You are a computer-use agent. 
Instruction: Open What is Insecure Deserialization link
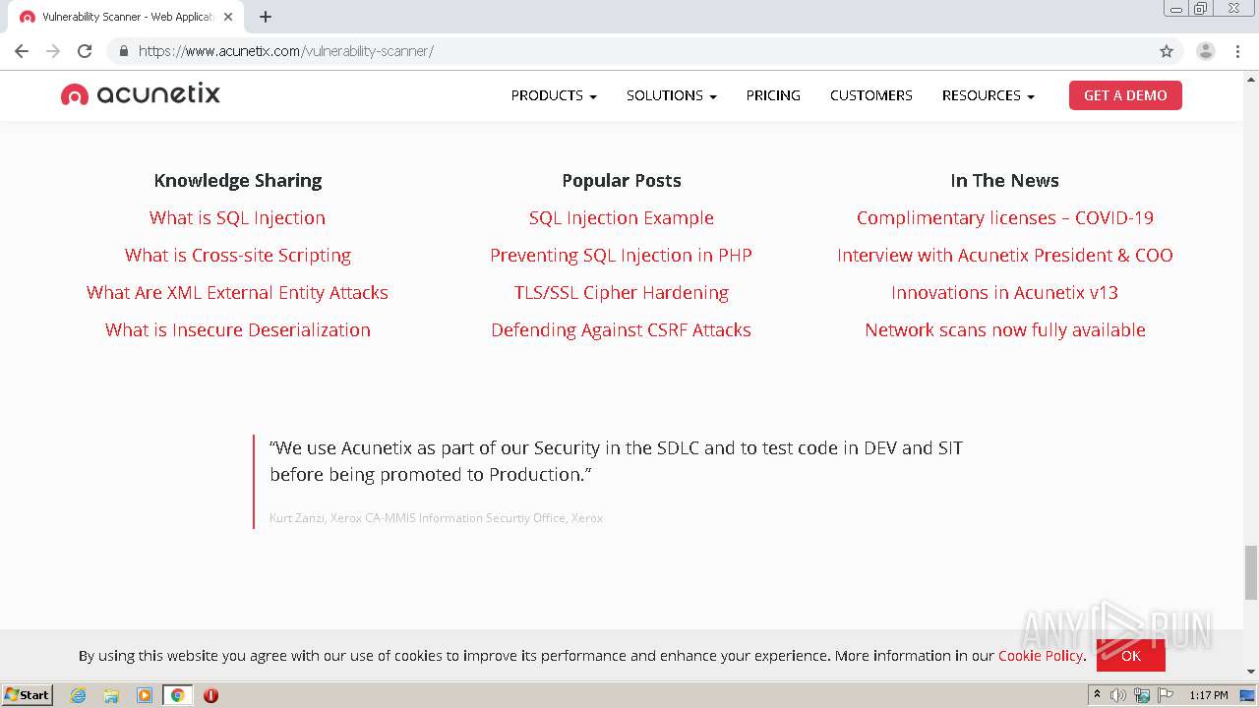click(x=237, y=329)
